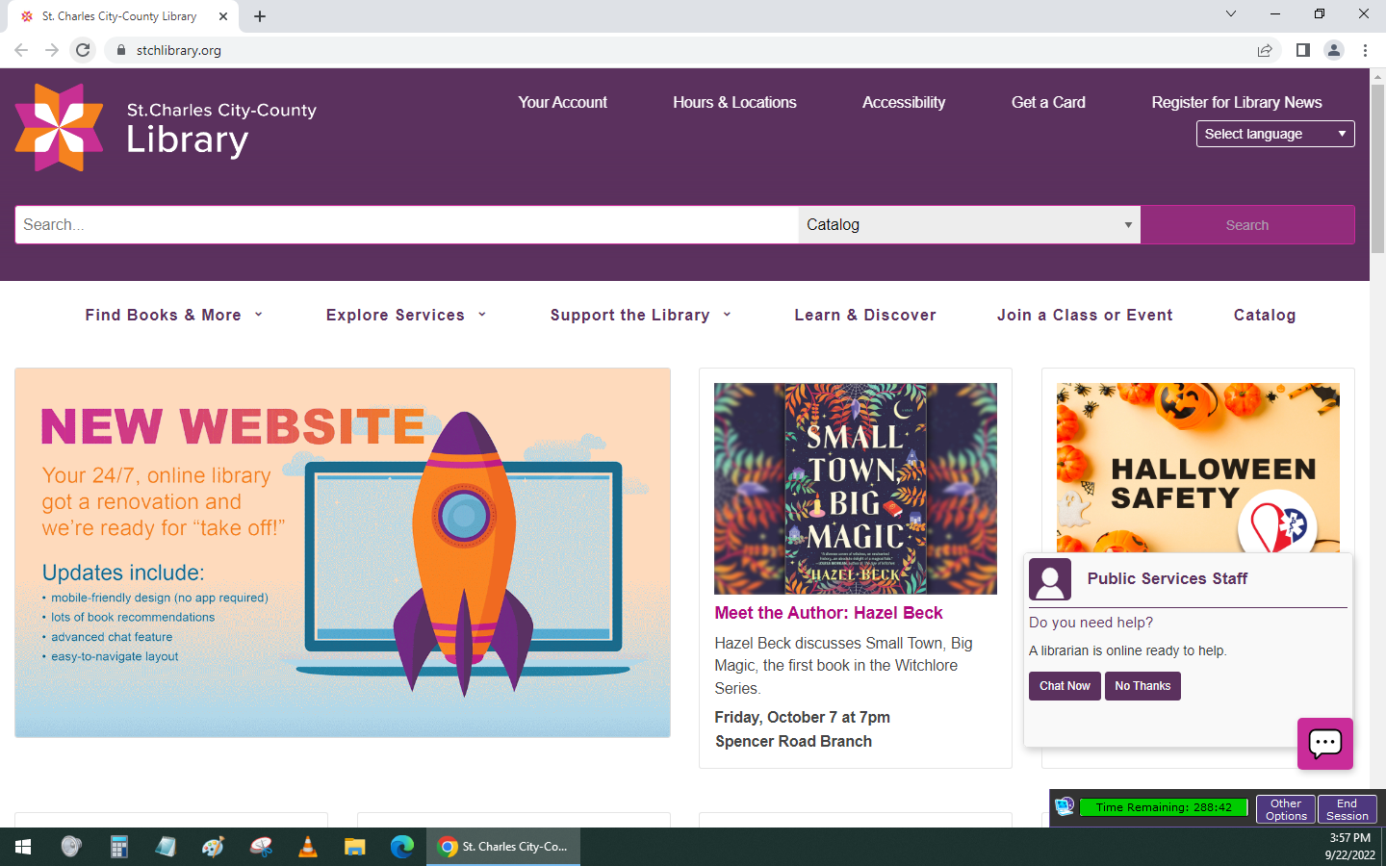Expand the Find Books & More menu

click(174, 315)
